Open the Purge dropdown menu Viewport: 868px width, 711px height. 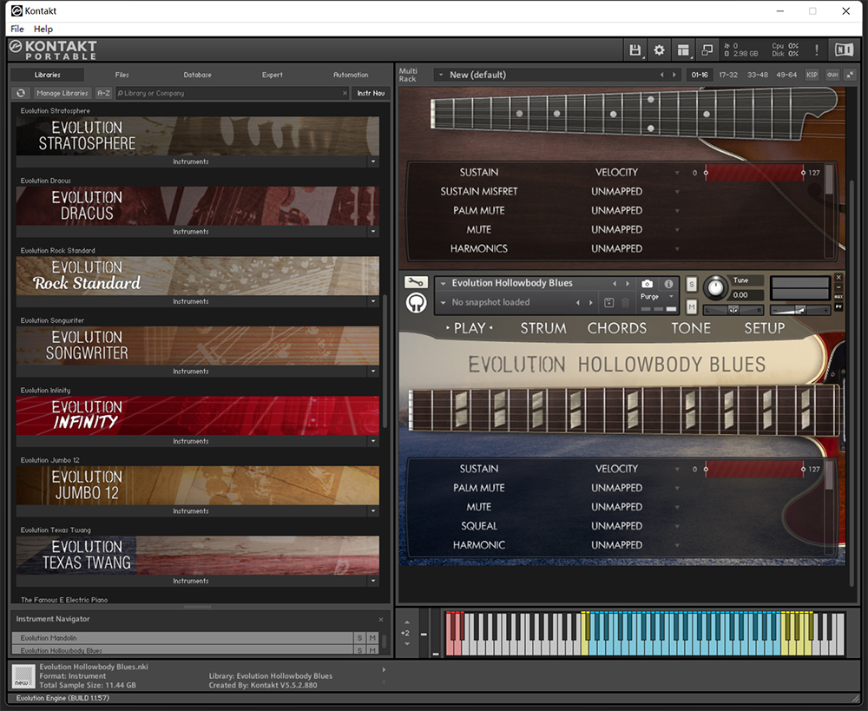point(657,297)
